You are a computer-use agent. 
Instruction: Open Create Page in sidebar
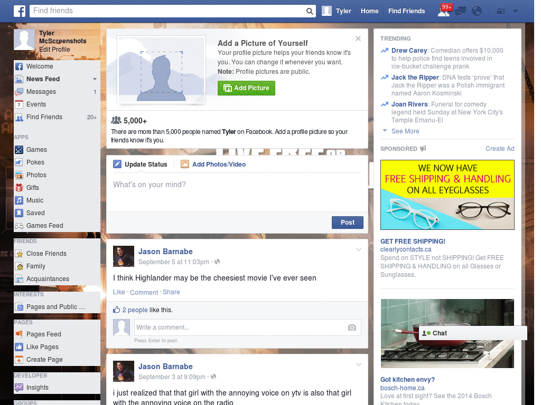coord(57,360)
